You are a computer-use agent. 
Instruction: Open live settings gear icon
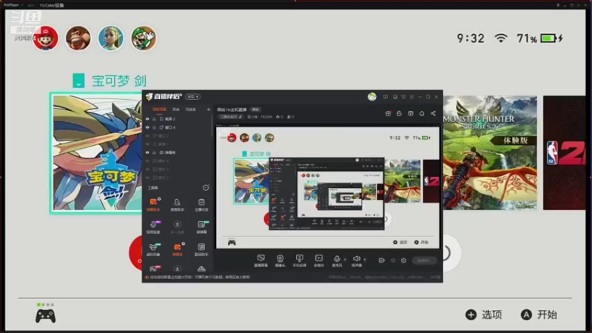click(x=403, y=260)
